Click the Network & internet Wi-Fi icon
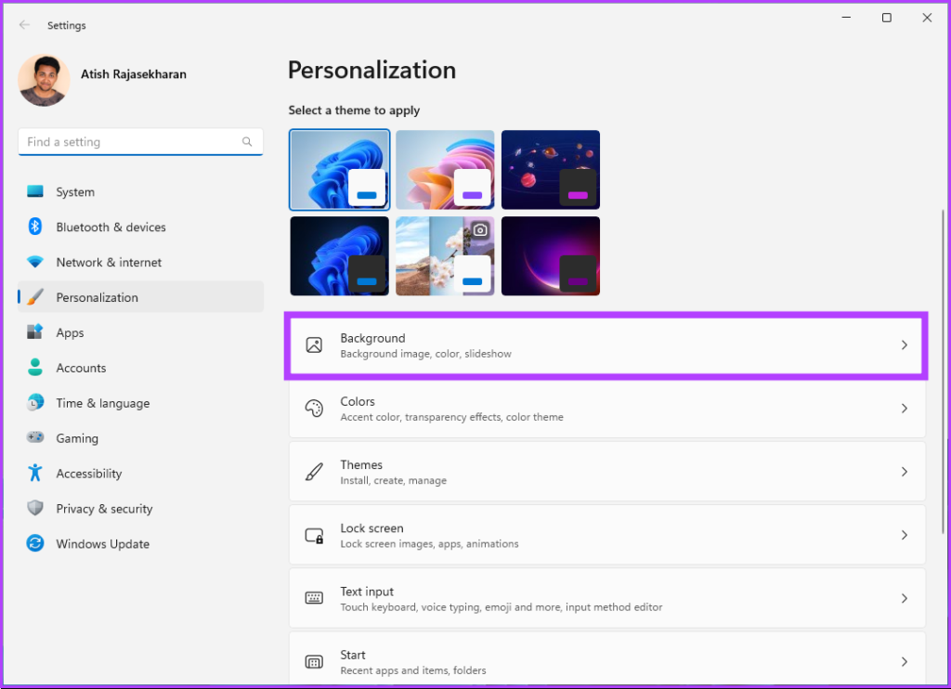This screenshot has width=951, height=689. pyautogui.click(x=35, y=263)
